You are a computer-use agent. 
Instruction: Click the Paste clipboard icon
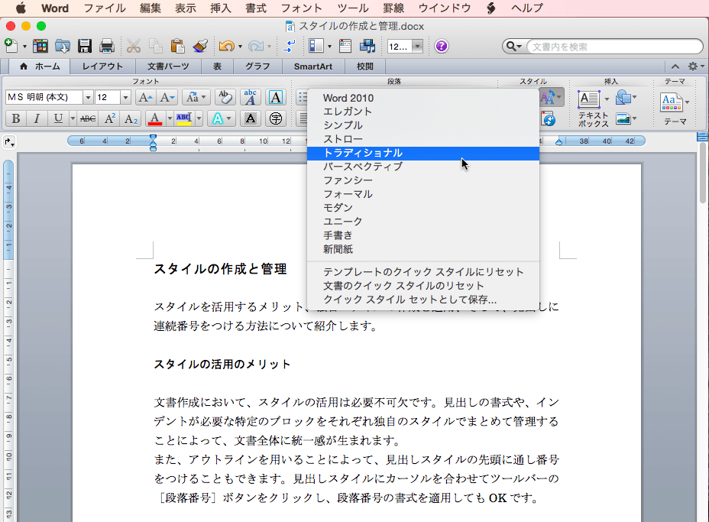[x=178, y=46]
